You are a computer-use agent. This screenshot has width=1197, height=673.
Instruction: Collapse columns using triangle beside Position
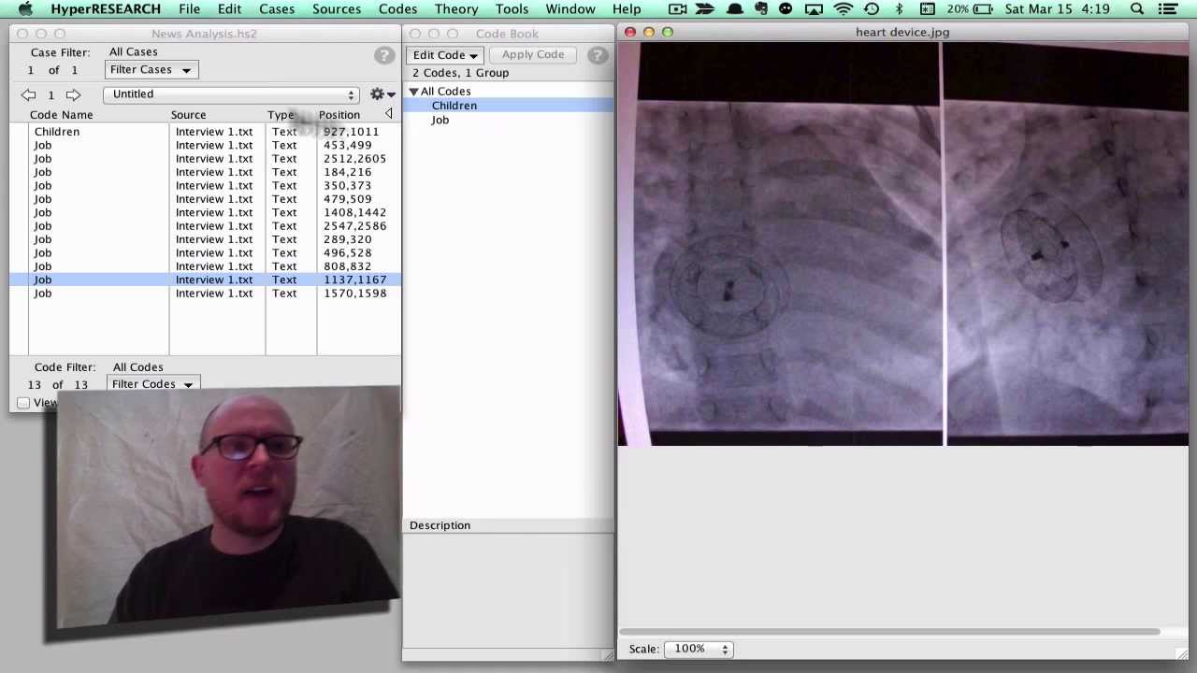(x=389, y=114)
